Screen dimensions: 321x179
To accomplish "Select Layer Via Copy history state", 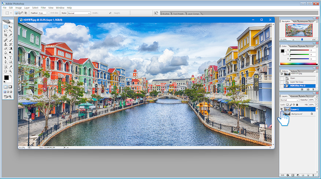I will point(297,82).
